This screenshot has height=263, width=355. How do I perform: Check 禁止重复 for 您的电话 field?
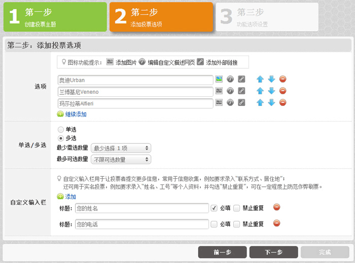[x=237, y=224]
